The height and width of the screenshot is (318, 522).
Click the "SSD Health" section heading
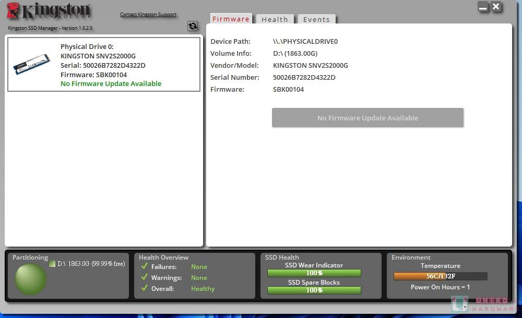pyautogui.click(x=282, y=258)
